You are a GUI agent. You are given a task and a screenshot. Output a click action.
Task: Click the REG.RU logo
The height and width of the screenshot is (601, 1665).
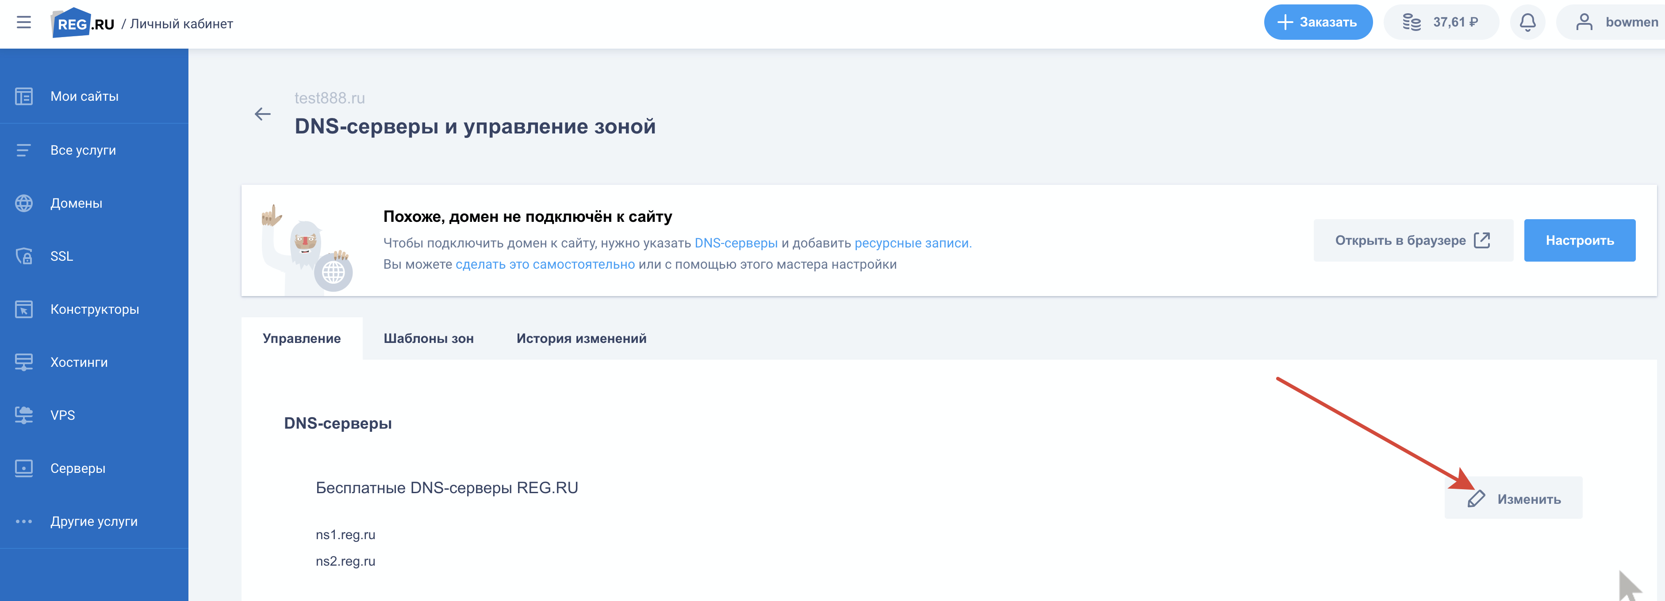tap(83, 23)
